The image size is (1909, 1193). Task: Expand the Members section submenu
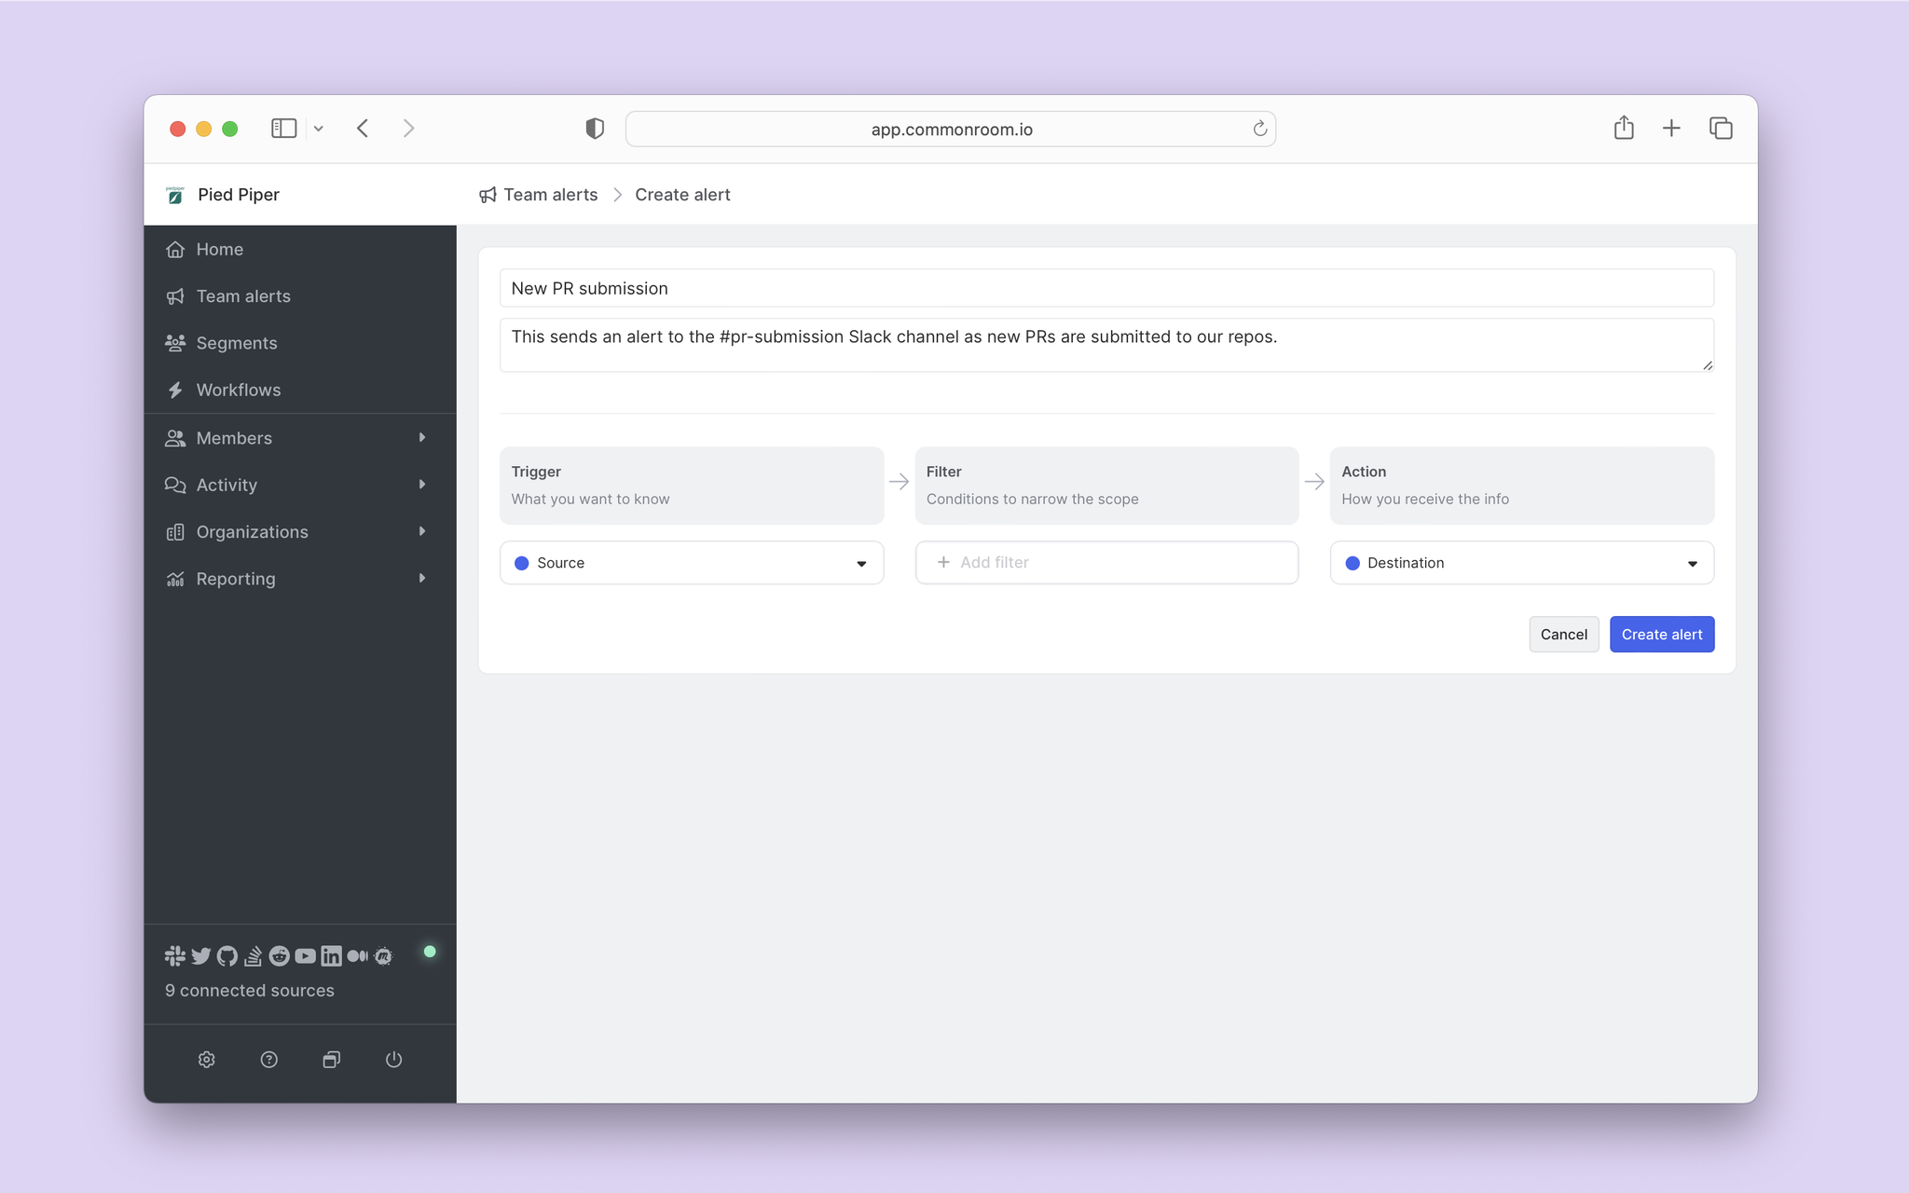(x=422, y=437)
